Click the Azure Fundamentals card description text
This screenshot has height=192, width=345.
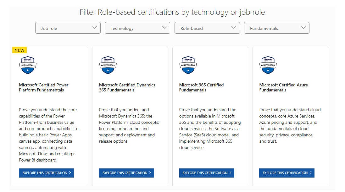(290, 125)
